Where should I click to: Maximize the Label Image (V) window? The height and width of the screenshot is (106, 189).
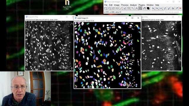(132, 18)
